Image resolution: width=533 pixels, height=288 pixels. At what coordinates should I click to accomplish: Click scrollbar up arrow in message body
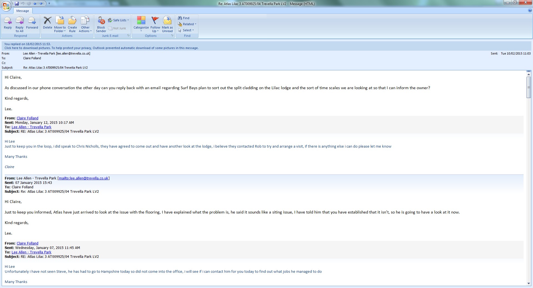click(529, 74)
